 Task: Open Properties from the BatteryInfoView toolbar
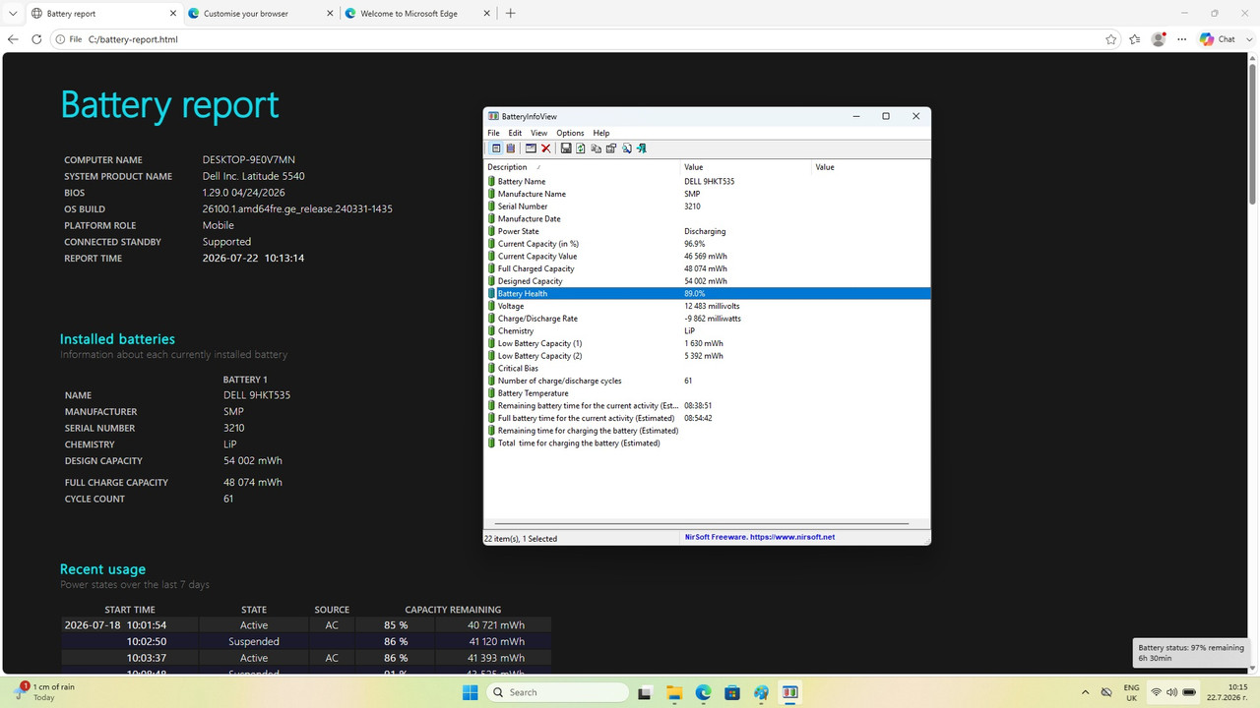(611, 148)
